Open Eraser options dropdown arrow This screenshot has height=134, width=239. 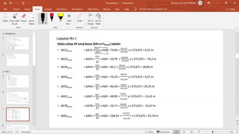tap(24, 24)
